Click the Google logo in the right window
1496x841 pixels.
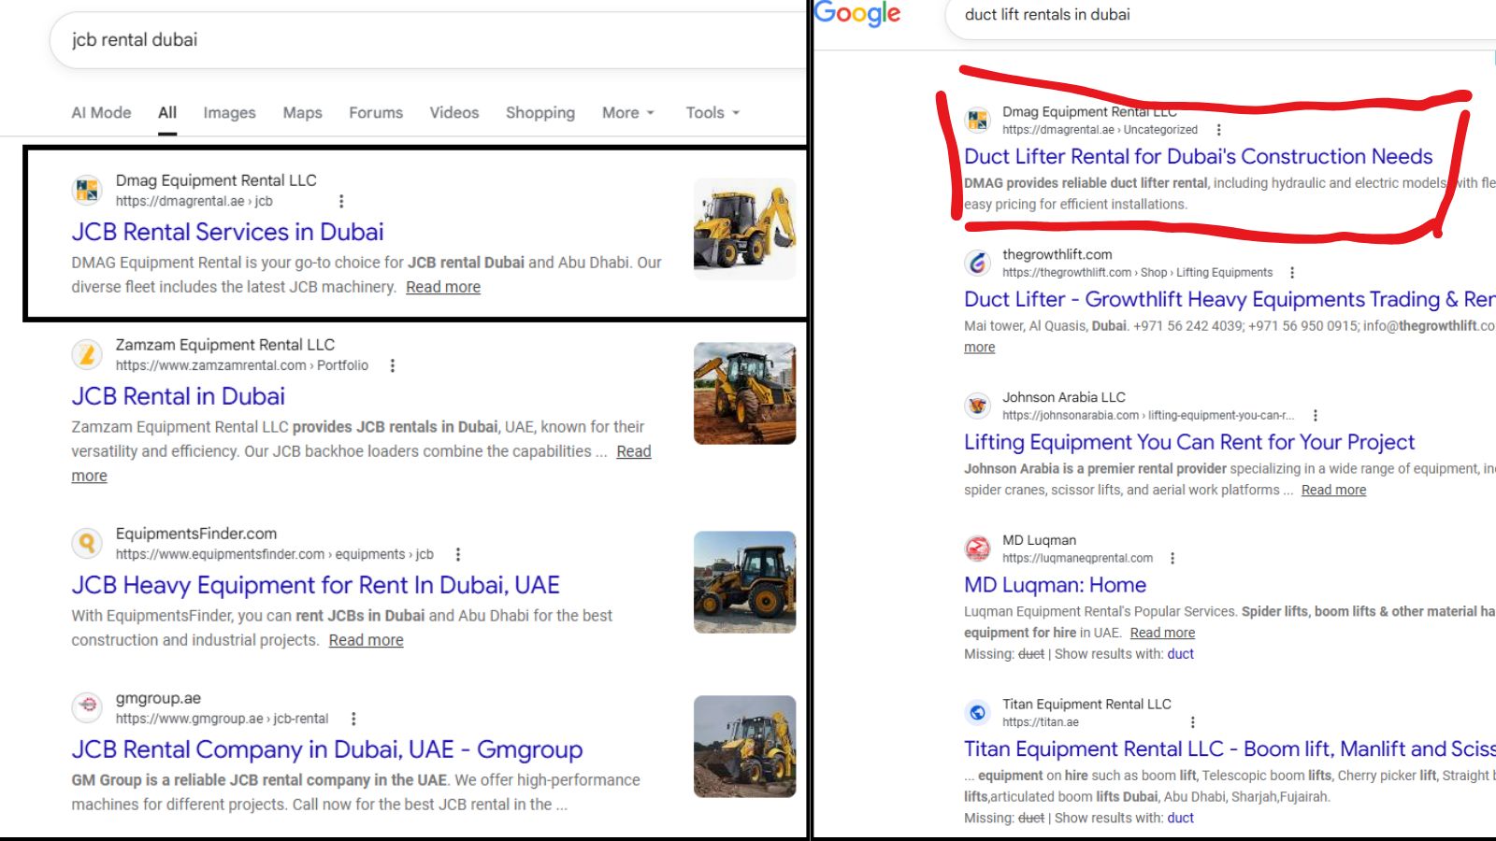[x=856, y=14]
